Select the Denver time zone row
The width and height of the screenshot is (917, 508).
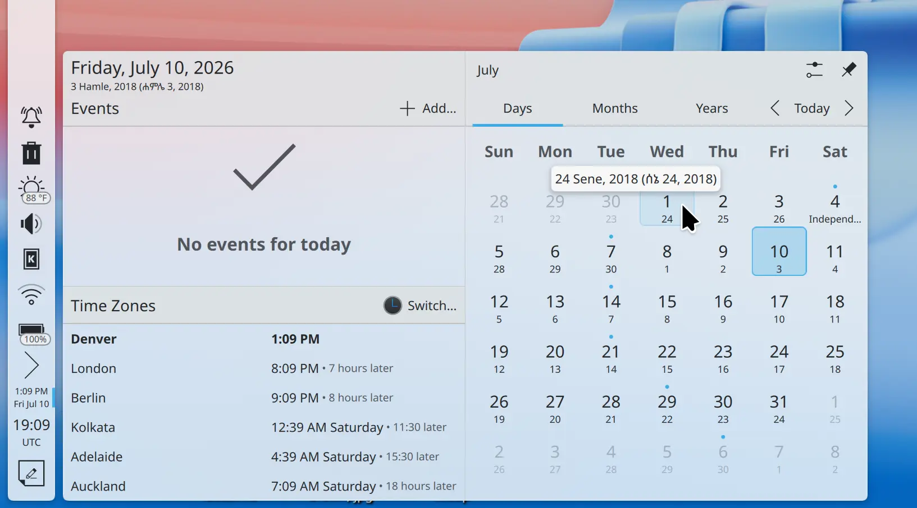[x=264, y=339]
